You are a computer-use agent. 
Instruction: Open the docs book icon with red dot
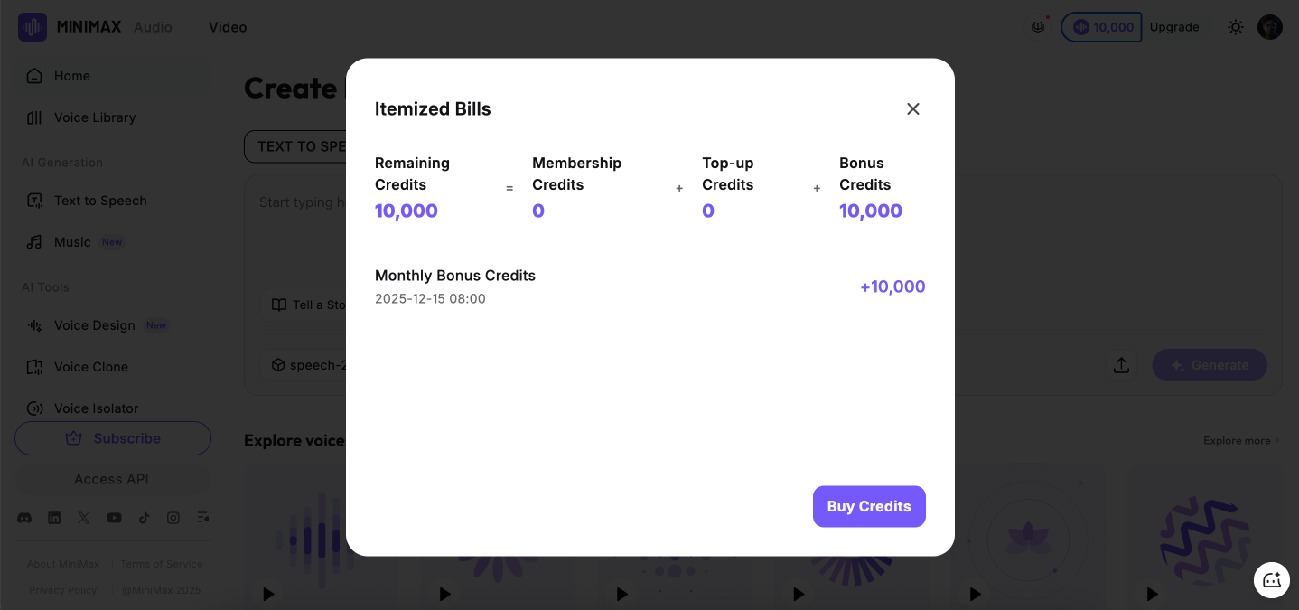click(1038, 27)
